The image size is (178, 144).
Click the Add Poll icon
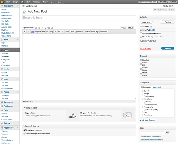(x=48, y=28)
